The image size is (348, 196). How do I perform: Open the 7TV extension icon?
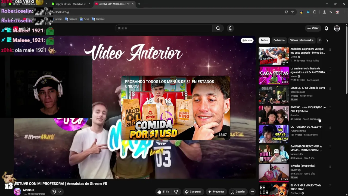(308, 12)
